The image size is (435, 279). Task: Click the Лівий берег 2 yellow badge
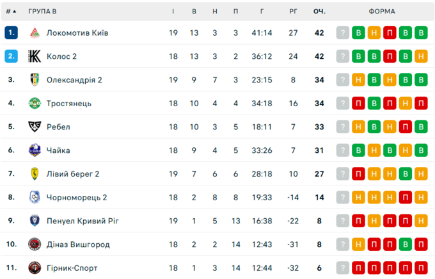35,173
